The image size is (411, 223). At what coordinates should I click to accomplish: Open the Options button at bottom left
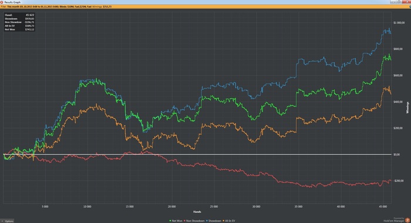tap(7, 221)
